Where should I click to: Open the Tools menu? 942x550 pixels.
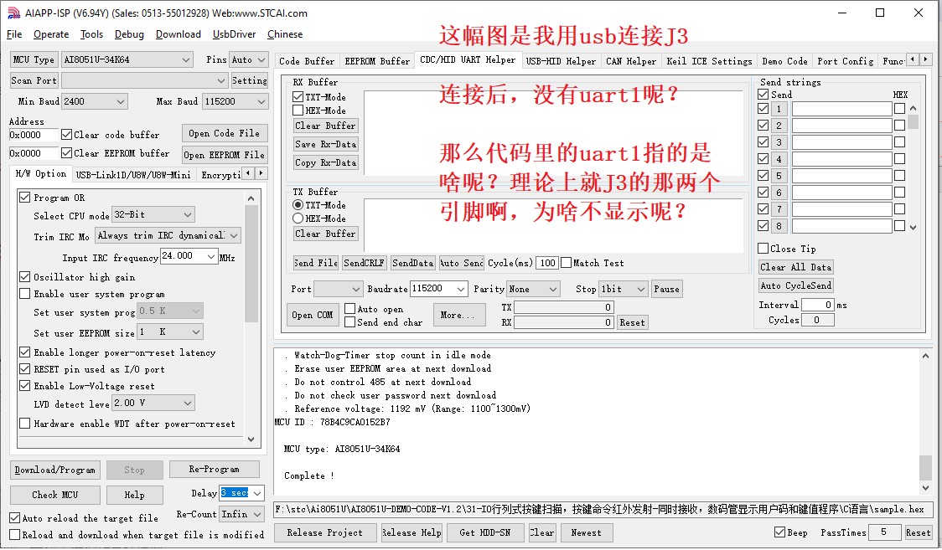click(x=92, y=34)
